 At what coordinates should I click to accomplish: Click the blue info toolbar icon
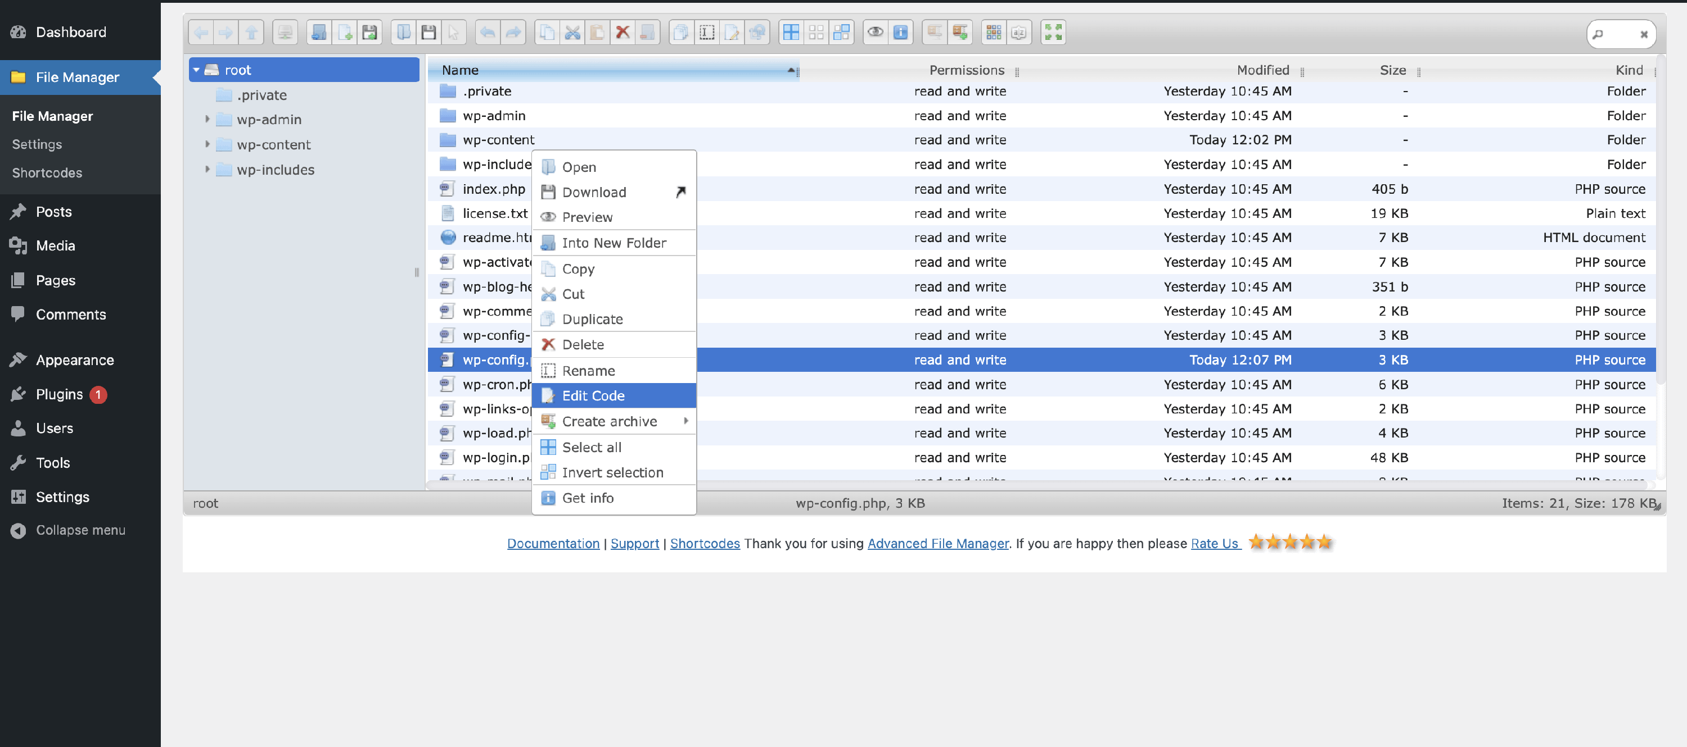(x=900, y=32)
